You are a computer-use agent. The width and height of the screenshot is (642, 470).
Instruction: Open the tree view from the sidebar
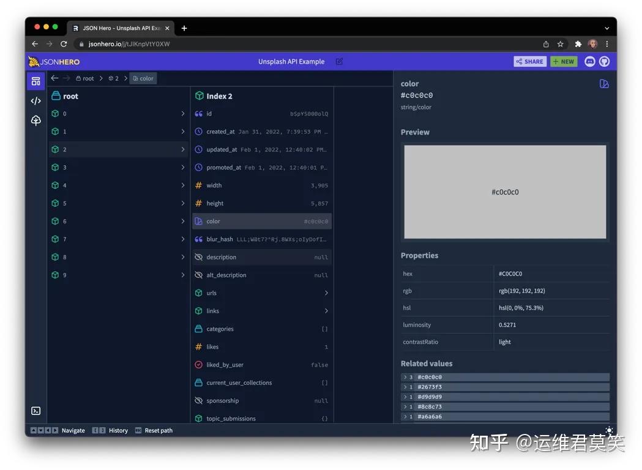[35, 121]
